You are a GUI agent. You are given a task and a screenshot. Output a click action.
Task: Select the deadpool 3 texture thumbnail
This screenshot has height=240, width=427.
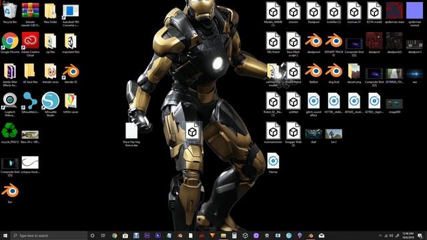point(414,45)
